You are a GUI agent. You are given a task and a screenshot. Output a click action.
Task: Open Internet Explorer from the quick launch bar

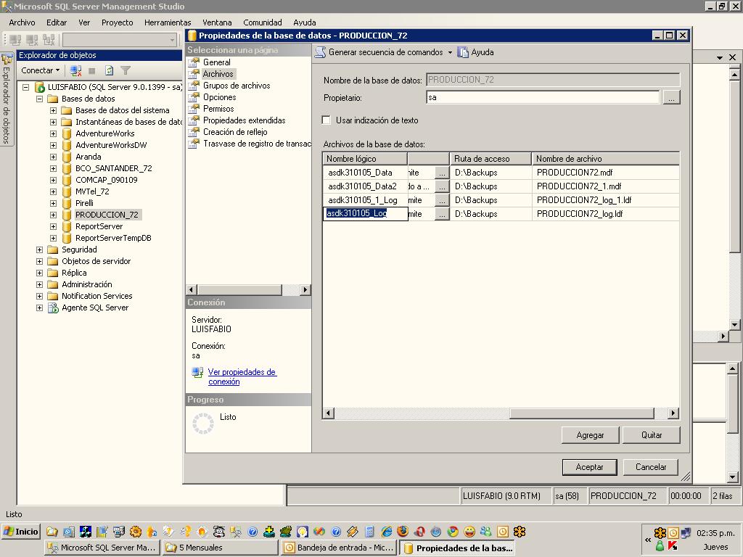[387, 532]
